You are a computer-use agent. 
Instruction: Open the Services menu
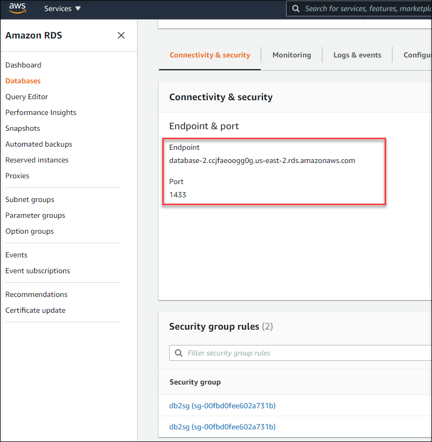(58, 8)
